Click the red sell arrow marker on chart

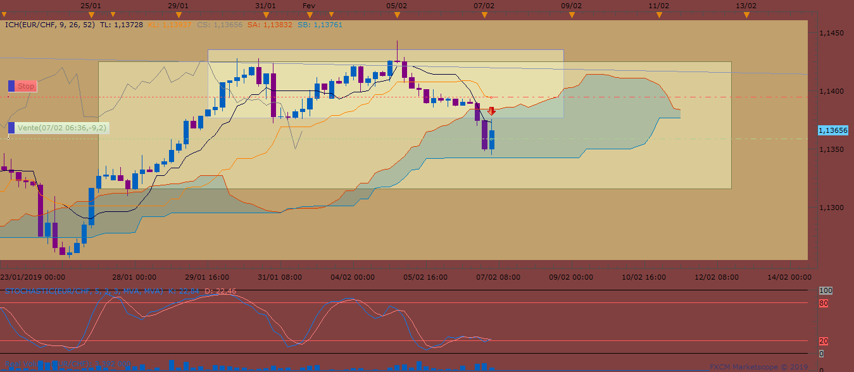(x=491, y=111)
